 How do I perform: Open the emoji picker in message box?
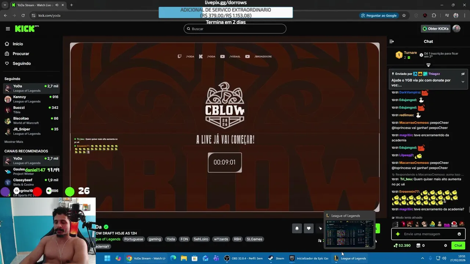[x=459, y=234]
